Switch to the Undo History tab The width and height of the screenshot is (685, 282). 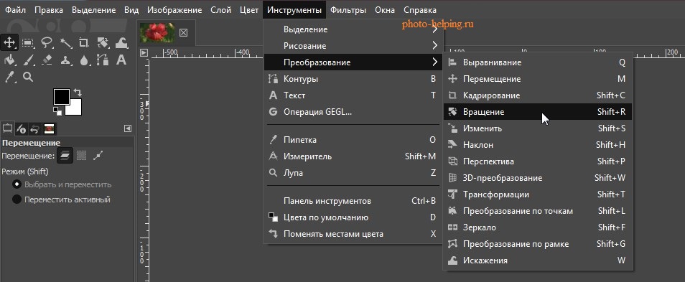click(35, 128)
